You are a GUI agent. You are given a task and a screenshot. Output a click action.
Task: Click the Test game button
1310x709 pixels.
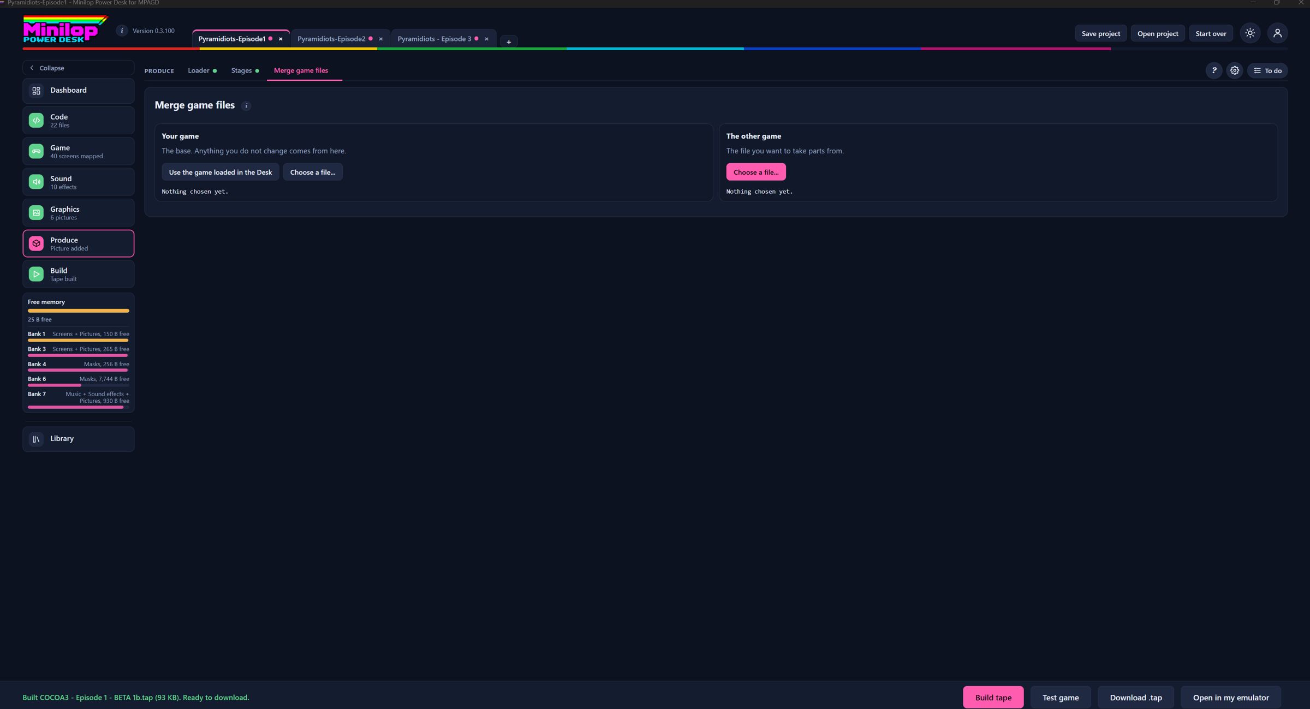1061,698
